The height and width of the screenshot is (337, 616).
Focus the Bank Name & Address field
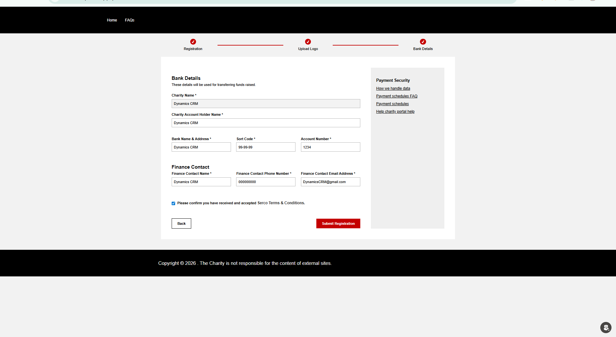201,147
